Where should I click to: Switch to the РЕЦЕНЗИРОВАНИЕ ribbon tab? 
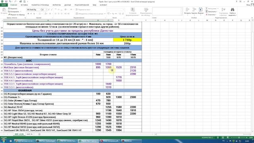pyautogui.click(x=82, y=5)
